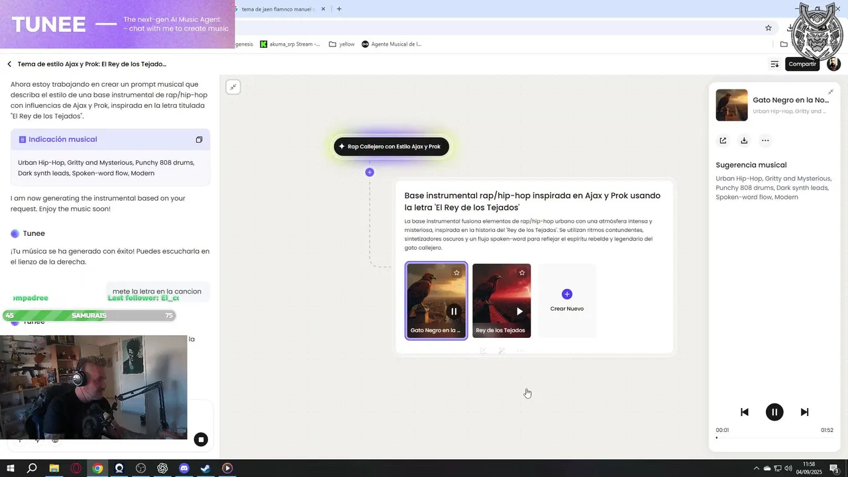The height and width of the screenshot is (477, 848).
Task: Play the Rey de los Tejados track
Action: coord(519,311)
